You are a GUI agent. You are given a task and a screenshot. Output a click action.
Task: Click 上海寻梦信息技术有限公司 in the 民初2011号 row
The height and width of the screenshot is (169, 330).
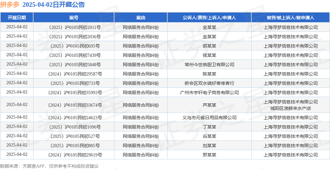(291, 27)
